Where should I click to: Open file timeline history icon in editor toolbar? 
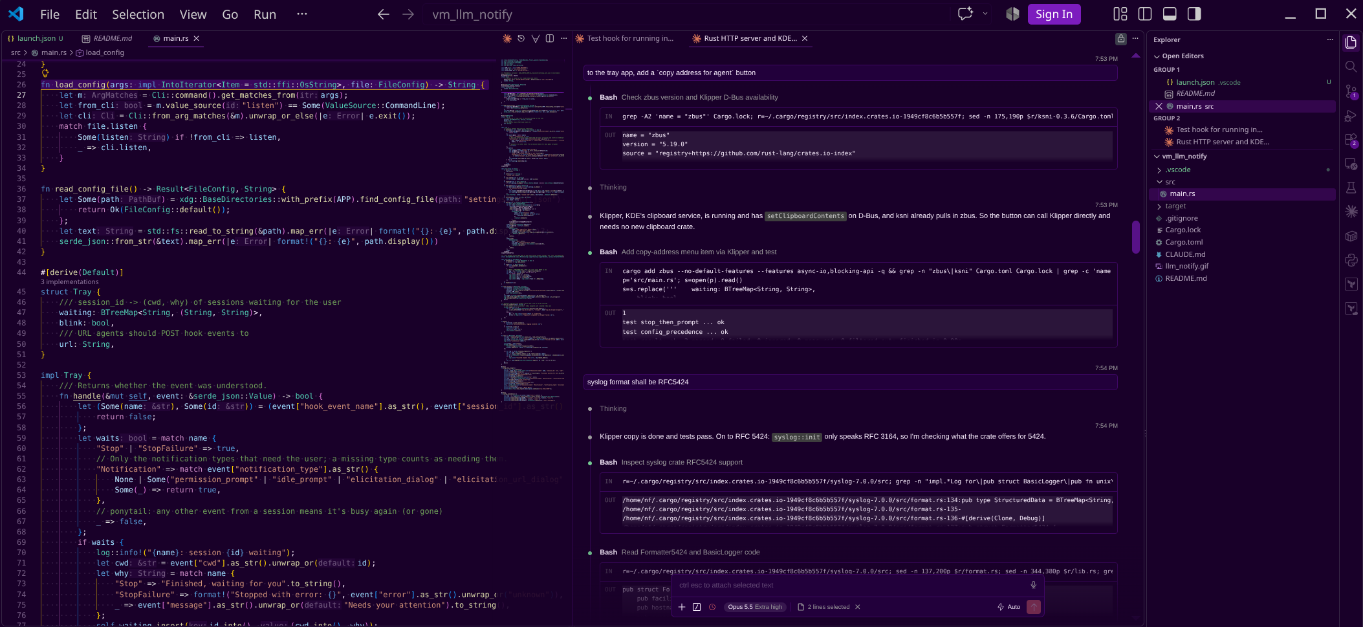pos(521,39)
